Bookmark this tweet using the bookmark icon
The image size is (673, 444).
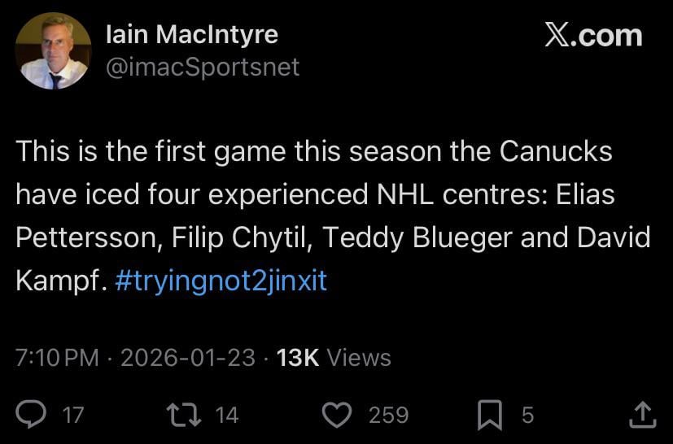pos(489,415)
